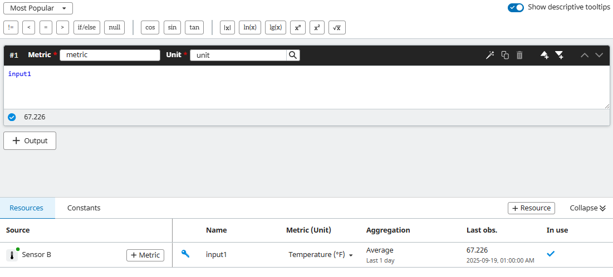
Task: Insert the natural log ln(x) function
Action: pyautogui.click(x=250, y=28)
